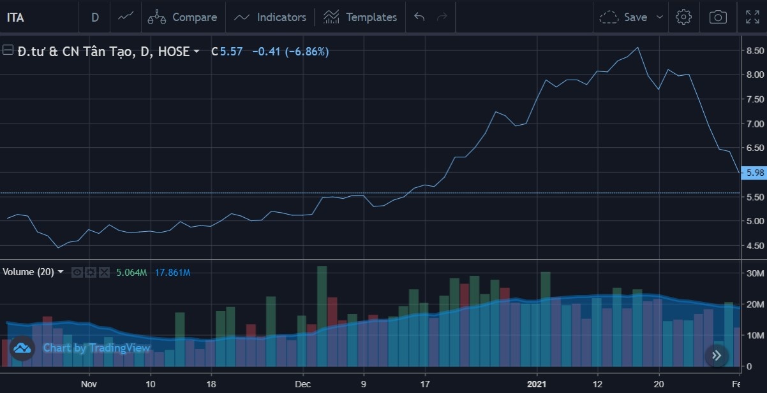Undo the last chart action
The image size is (767, 393).
click(419, 17)
